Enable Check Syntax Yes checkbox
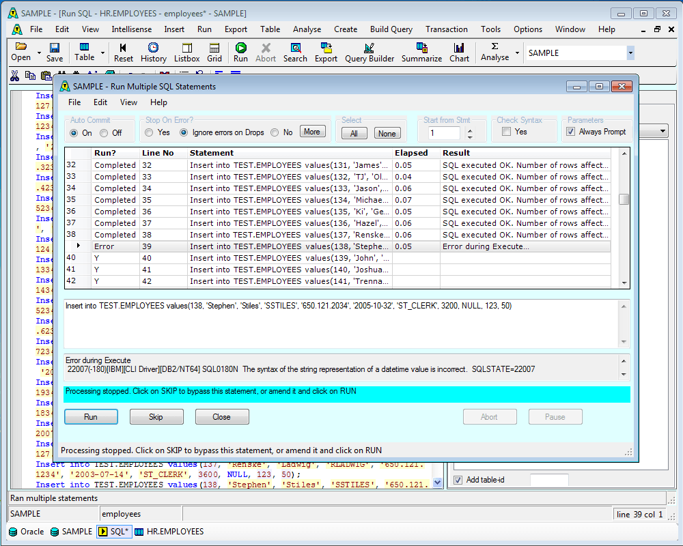Image resolution: width=683 pixels, height=546 pixels. pos(506,132)
